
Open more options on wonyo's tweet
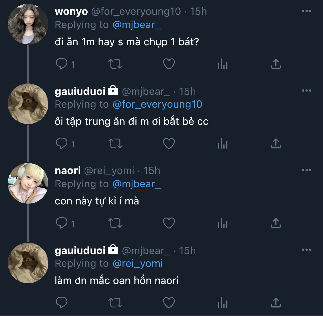[x=306, y=11]
